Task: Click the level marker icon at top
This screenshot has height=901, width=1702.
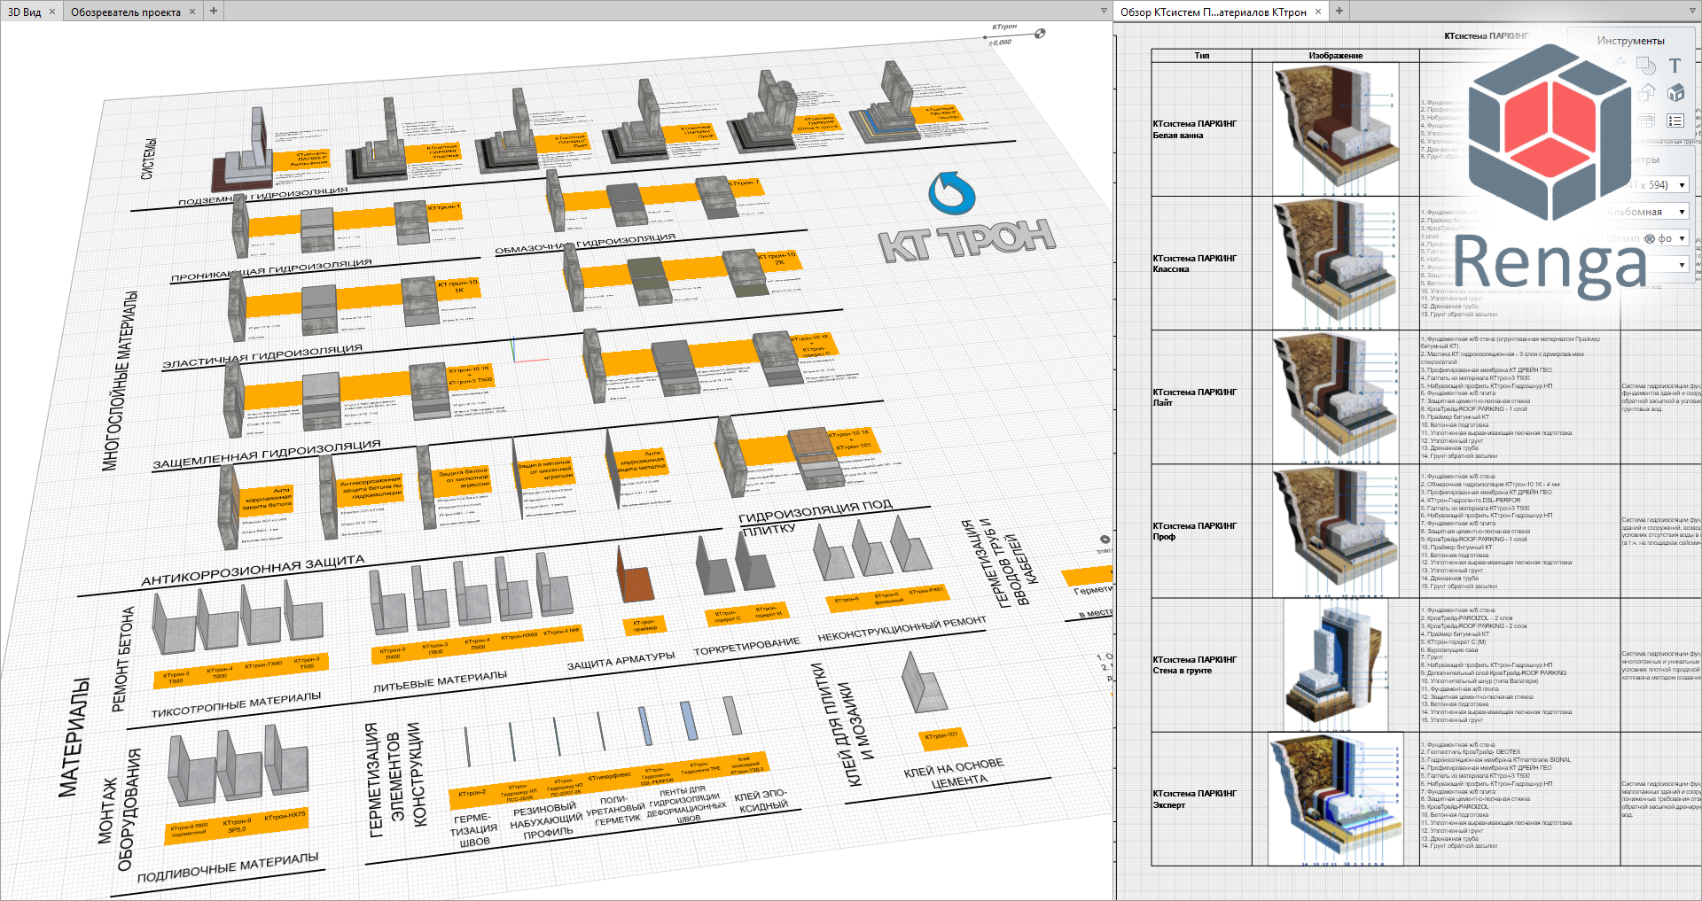Action: pyautogui.click(x=1040, y=34)
